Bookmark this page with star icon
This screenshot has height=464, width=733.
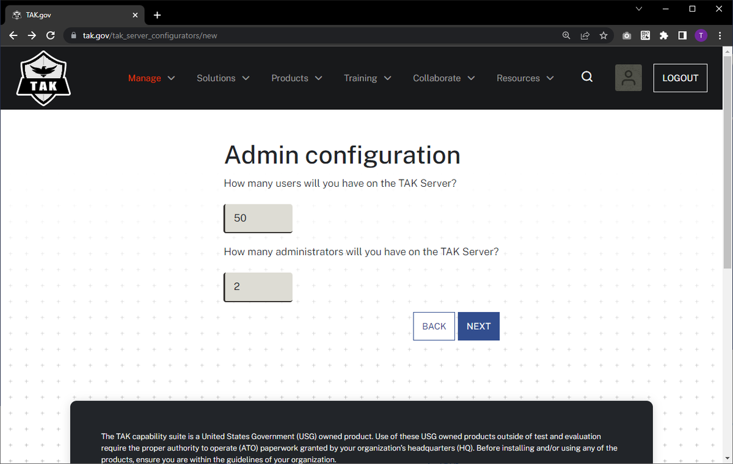point(604,35)
